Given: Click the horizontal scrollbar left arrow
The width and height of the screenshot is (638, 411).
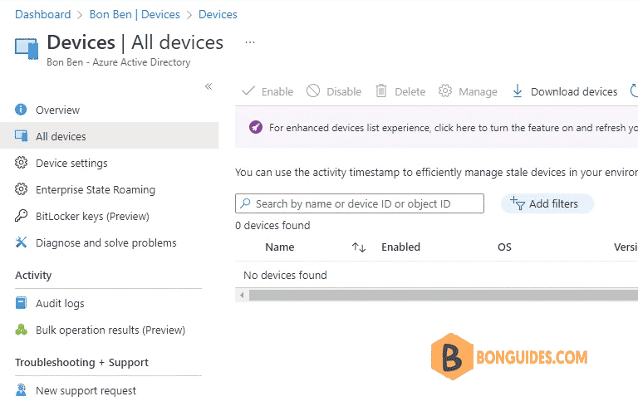Looking at the screenshot, I should pos(242,295).
